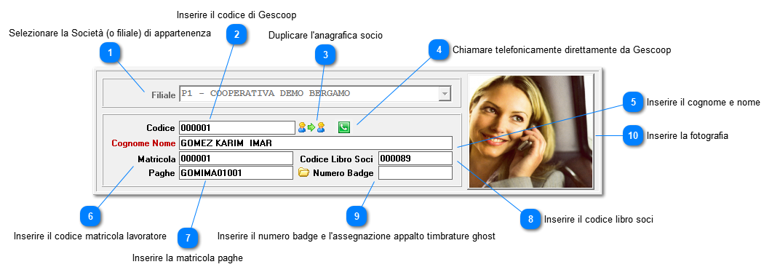Viewport: 772px width, 275px height.
Task: Click the Paghe label
Action: [x=162, y=173]
